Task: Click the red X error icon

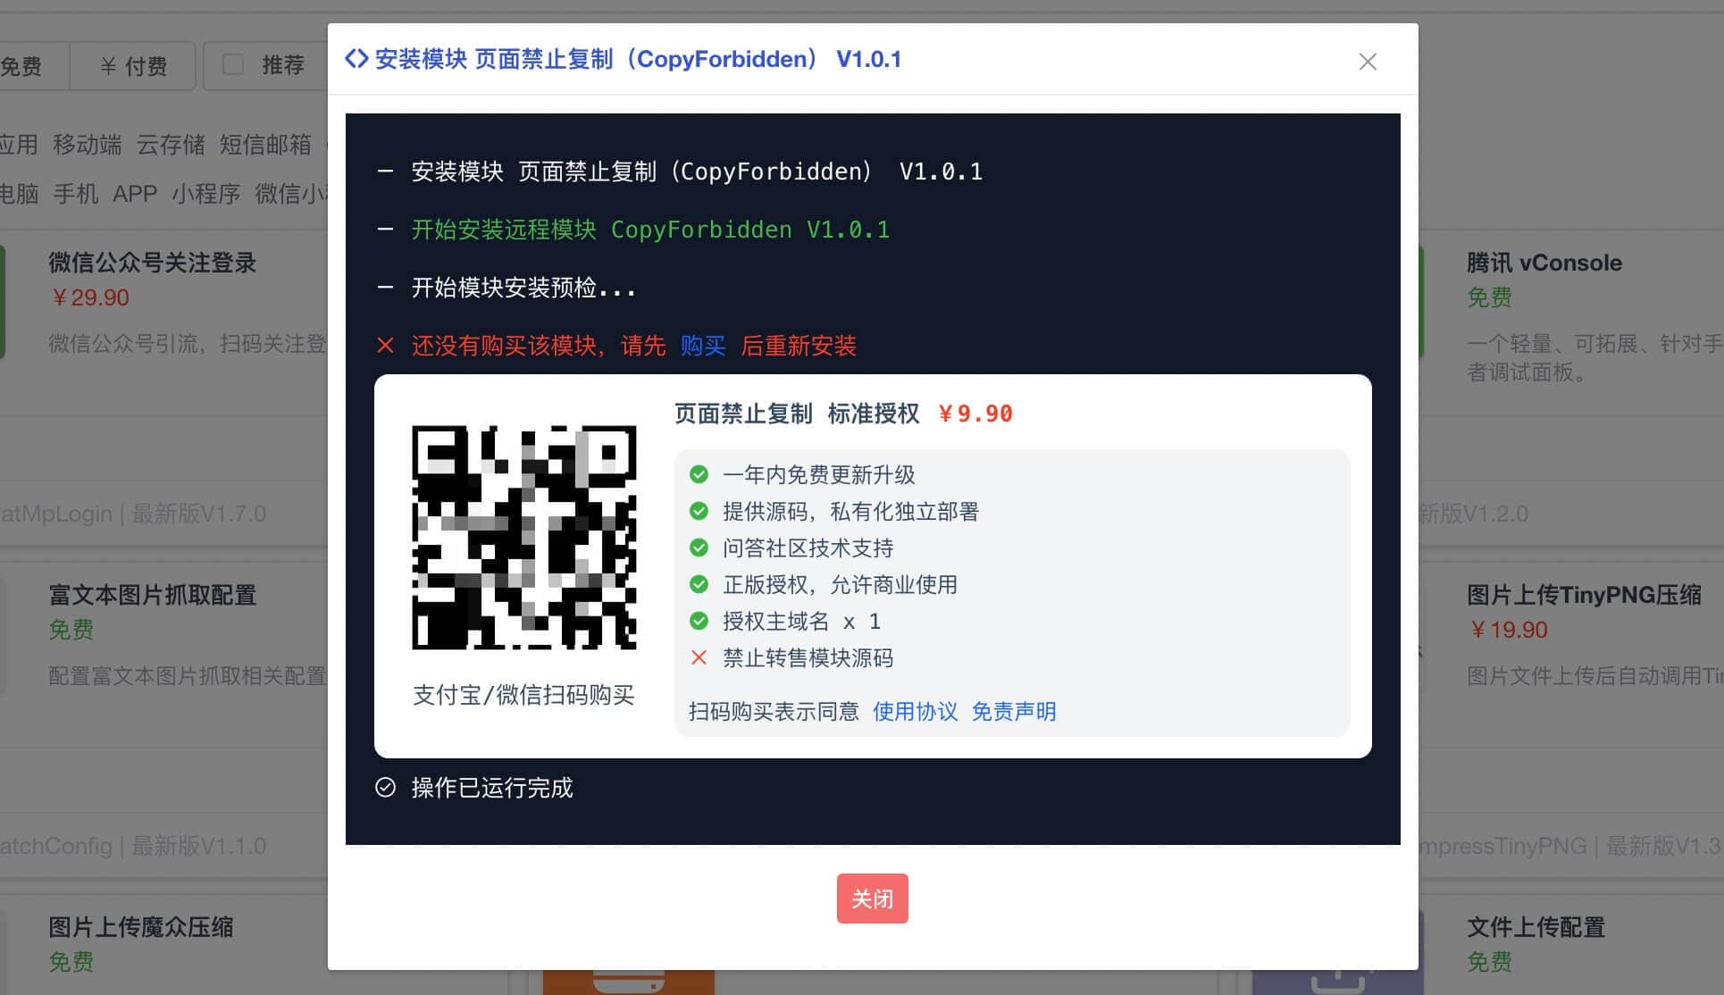Action: [x=385, y=346]
